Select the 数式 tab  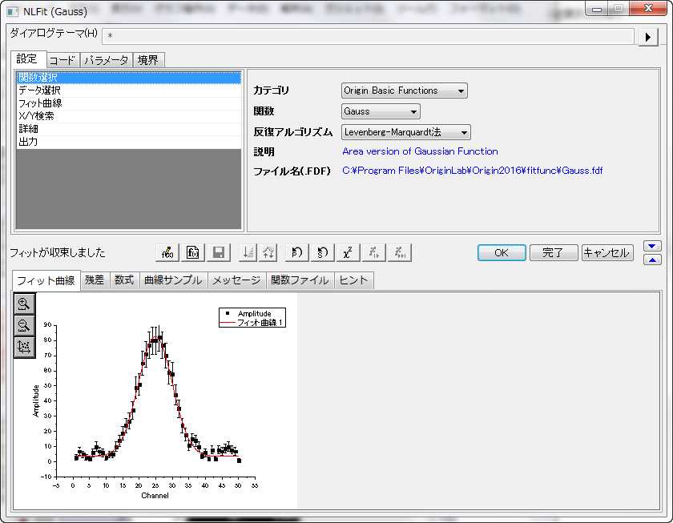pyautogui.click(x=124, y=280)
